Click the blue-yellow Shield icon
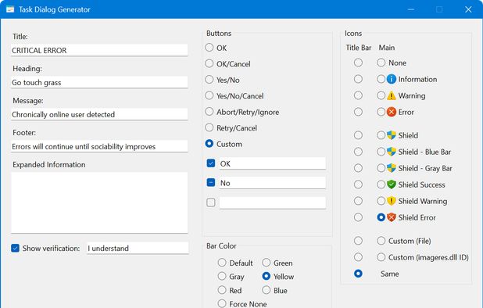The image size is (483, 308). [392, 135]
